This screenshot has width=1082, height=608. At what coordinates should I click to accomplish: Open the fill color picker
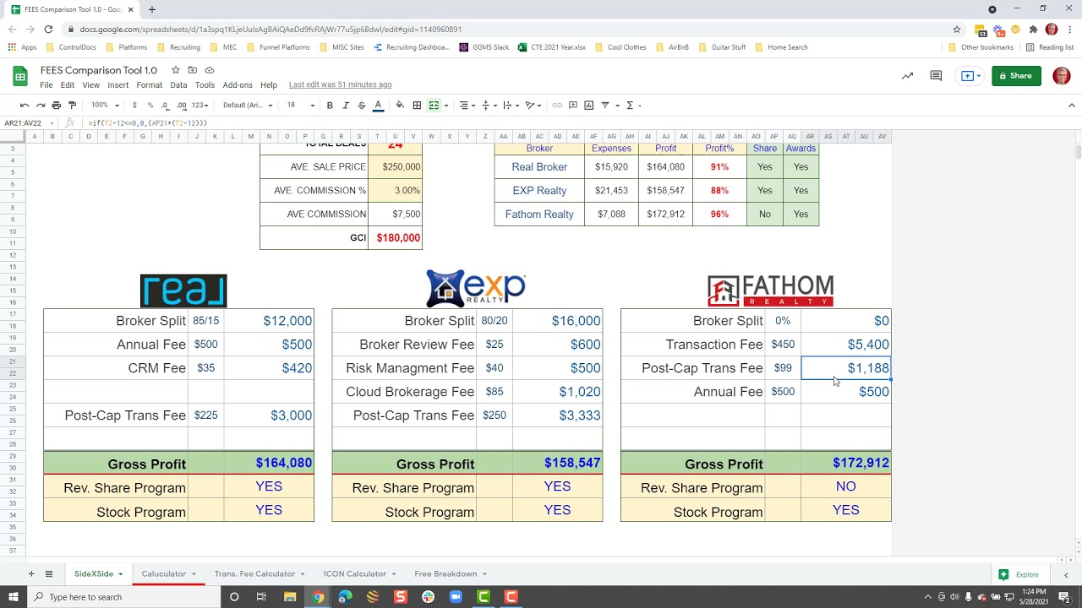click(400, 106)
